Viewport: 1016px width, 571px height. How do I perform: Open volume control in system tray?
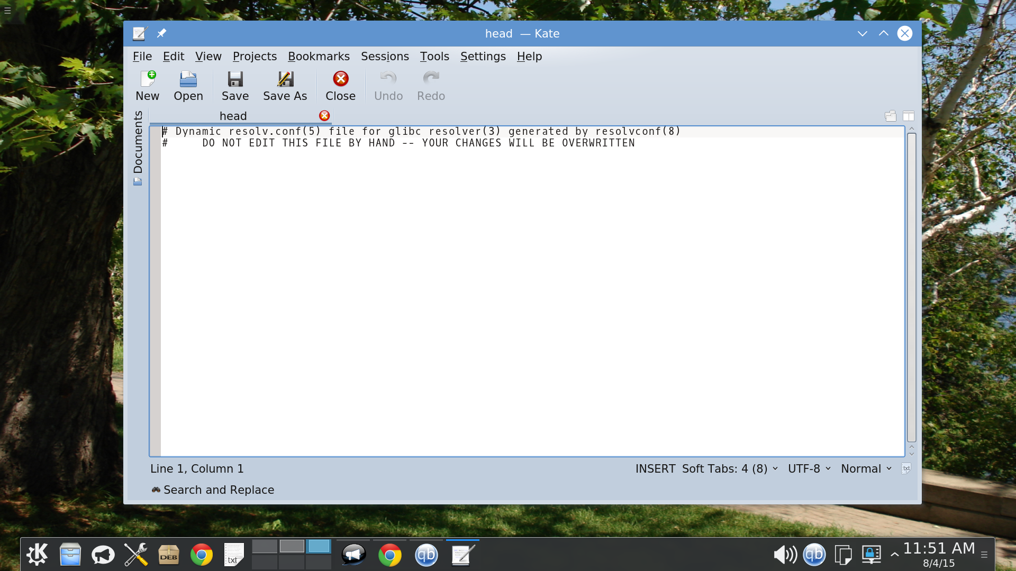[785, 555]
